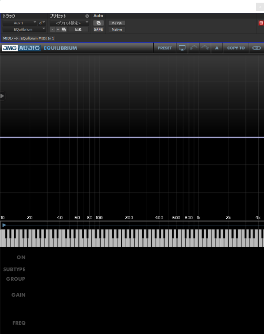Open the EQuilibrium PRESET menu
This screenshot has width=264, height=334.
point(165,48)
